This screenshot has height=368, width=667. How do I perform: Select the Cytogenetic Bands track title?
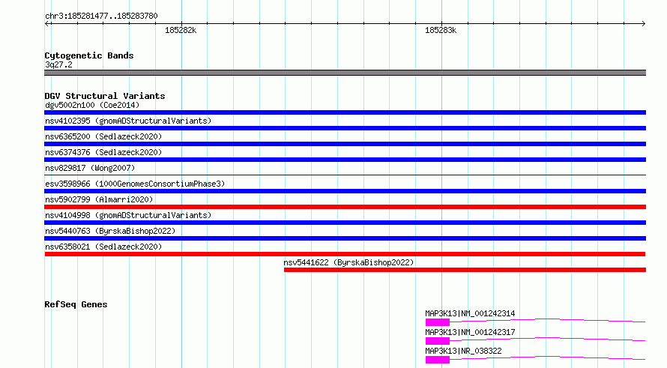pos(89,55)
